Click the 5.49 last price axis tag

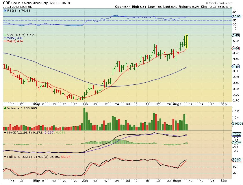236,35
